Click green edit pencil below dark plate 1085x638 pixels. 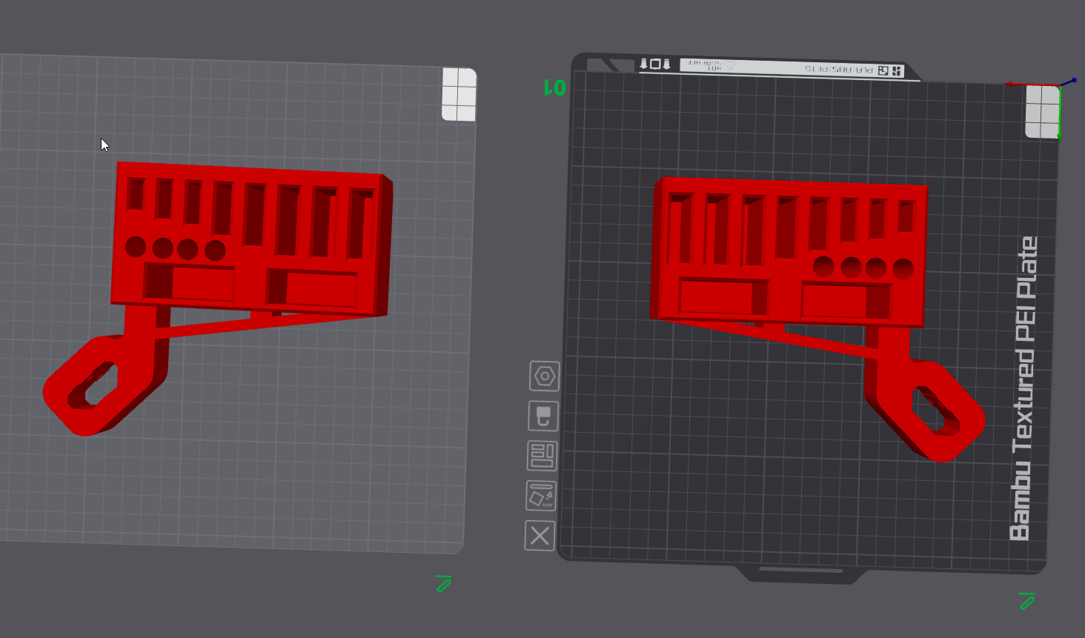pos(1026,601)
